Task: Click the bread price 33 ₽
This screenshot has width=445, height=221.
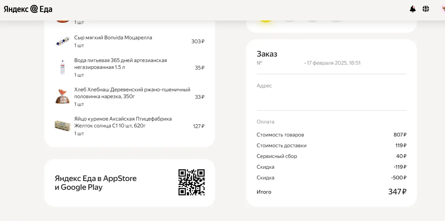Action: pos(200,97)
